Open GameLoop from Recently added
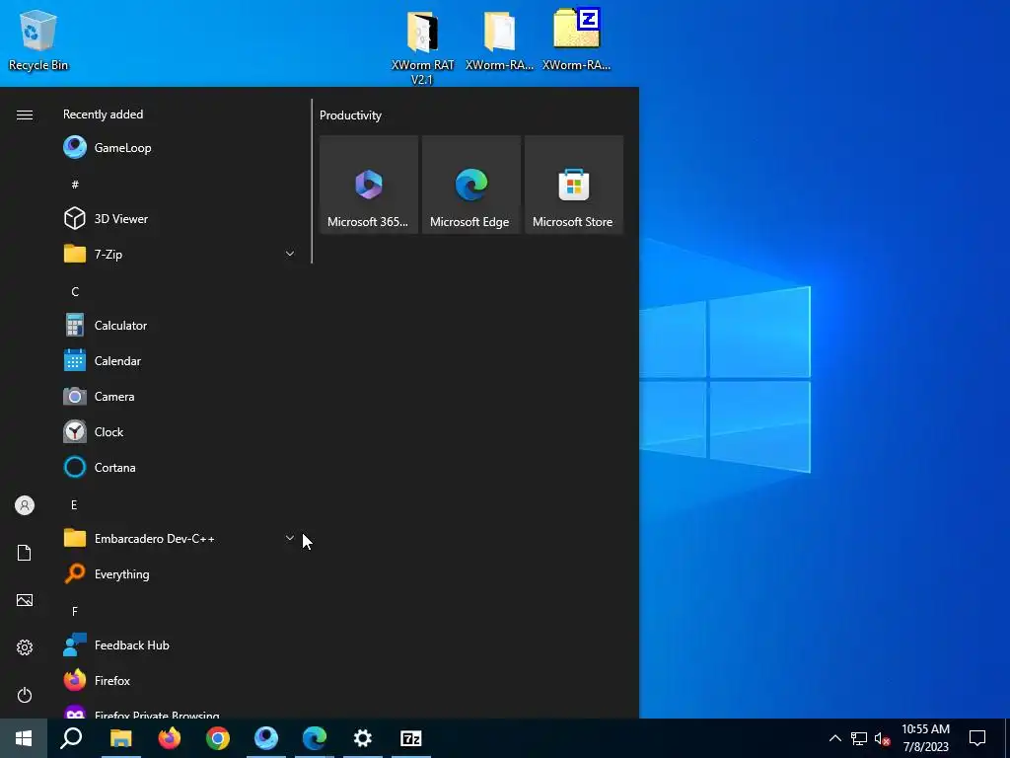Image resolution: width=1010 pixels, height=758 pixels. (180, 148)
